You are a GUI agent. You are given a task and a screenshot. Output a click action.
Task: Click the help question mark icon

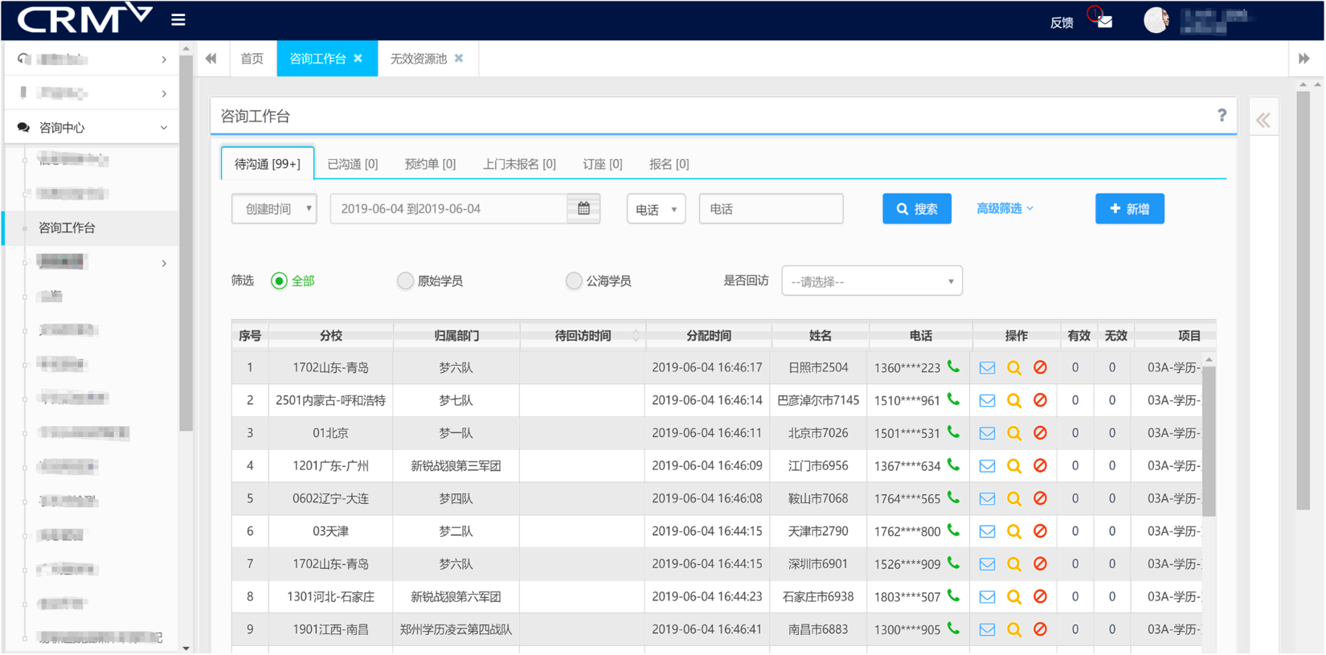[x=1222, y=116]
